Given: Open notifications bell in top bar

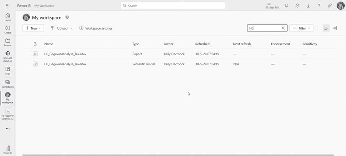Looking at the screenshot, I should click(287, 6).
